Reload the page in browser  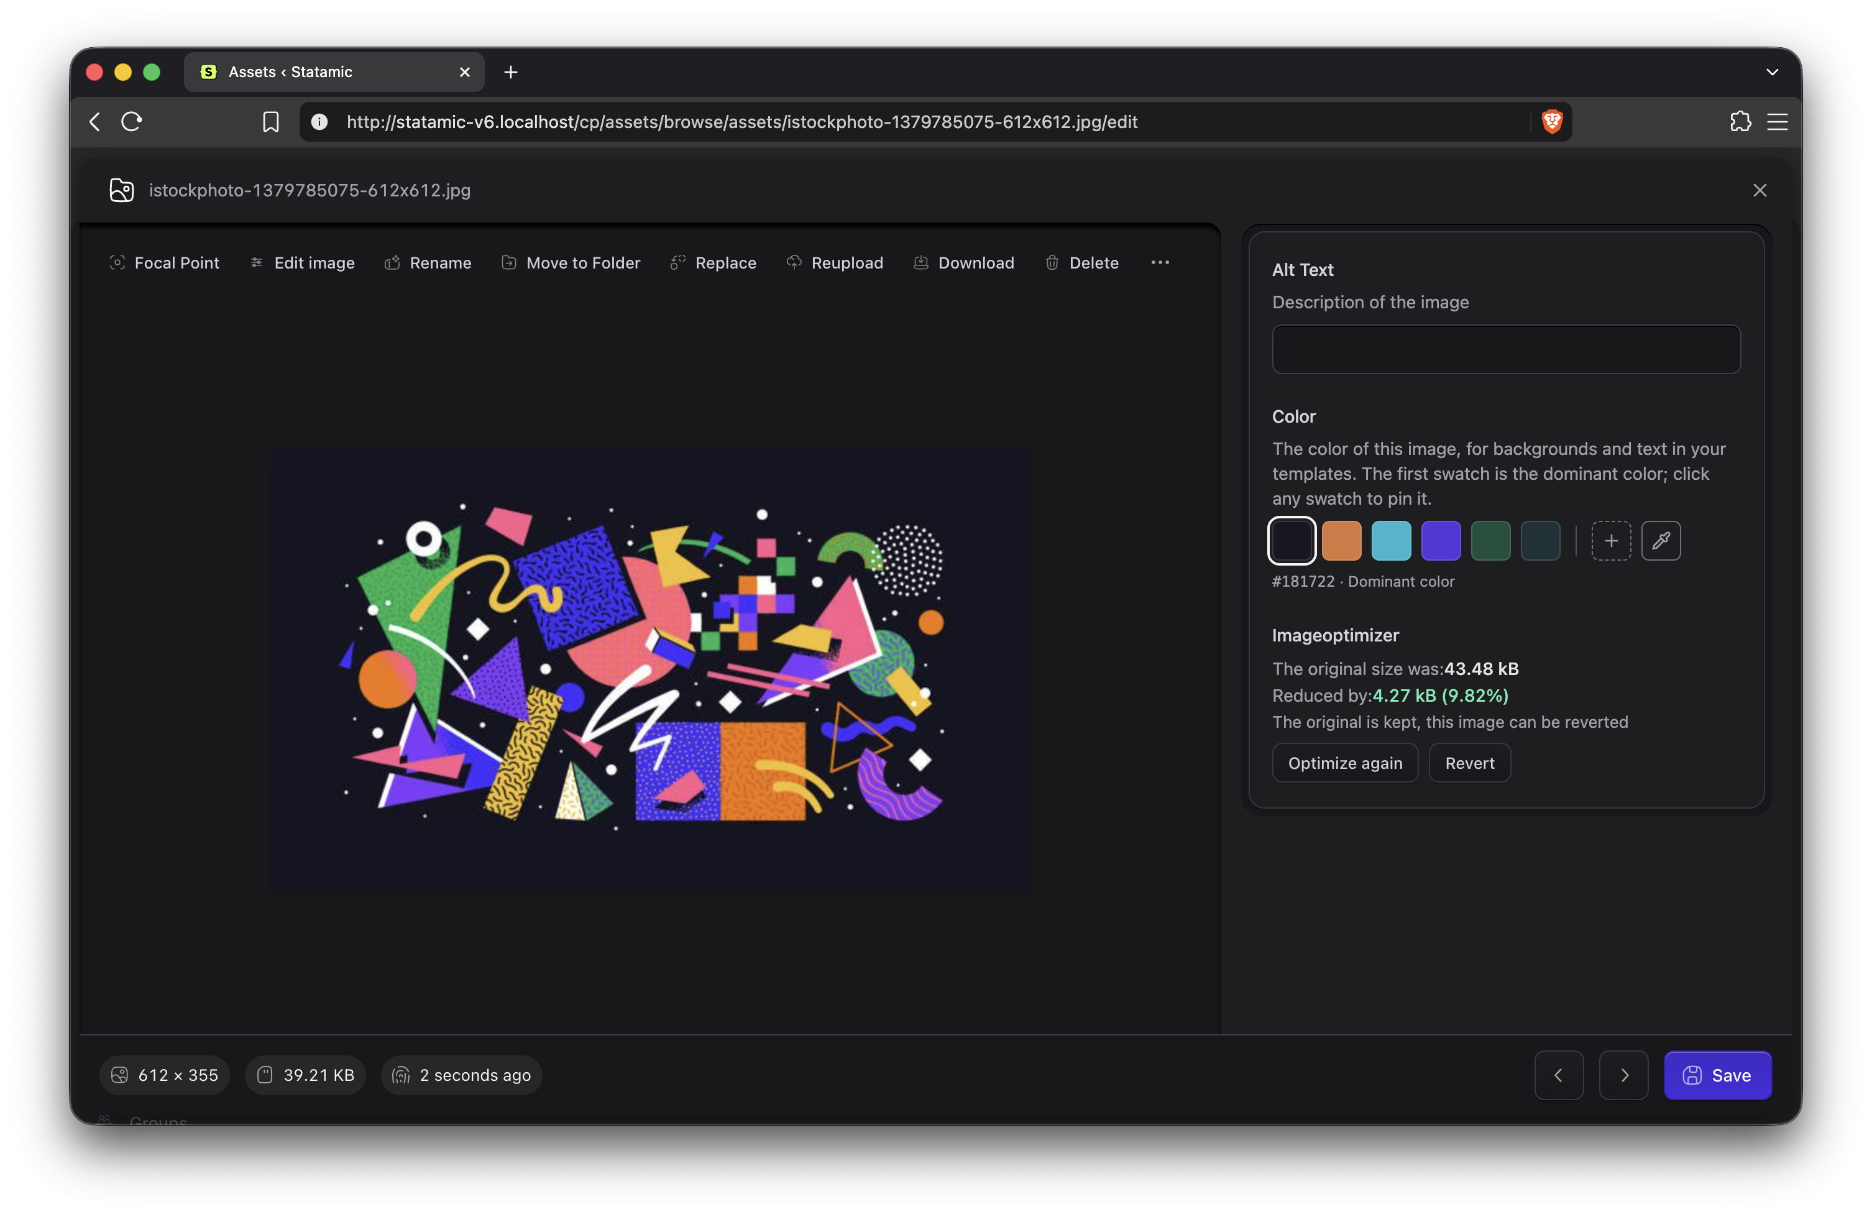(x=131, y=121)
